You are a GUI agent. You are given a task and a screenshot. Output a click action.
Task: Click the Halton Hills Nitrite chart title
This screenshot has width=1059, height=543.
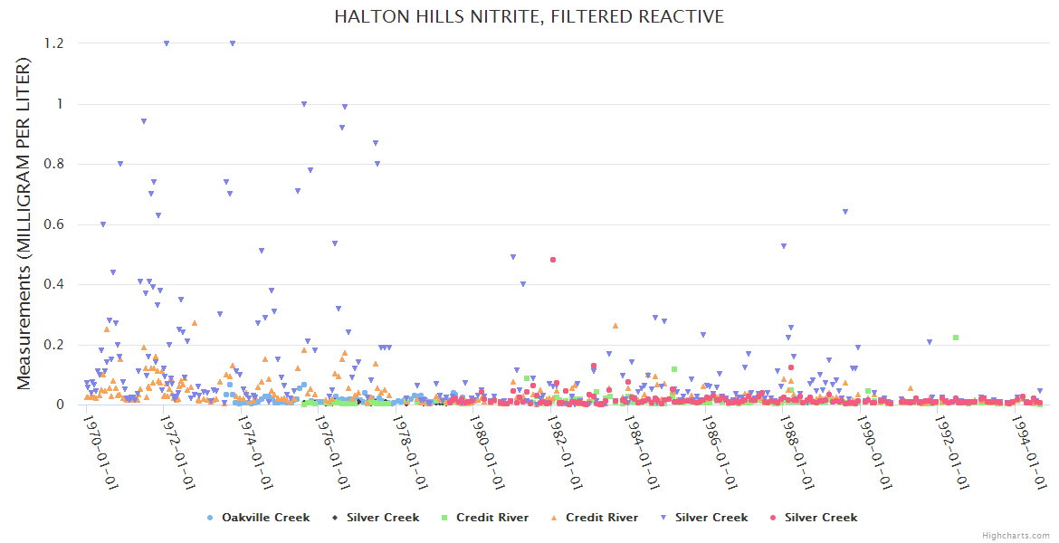(x=529, y=16)
